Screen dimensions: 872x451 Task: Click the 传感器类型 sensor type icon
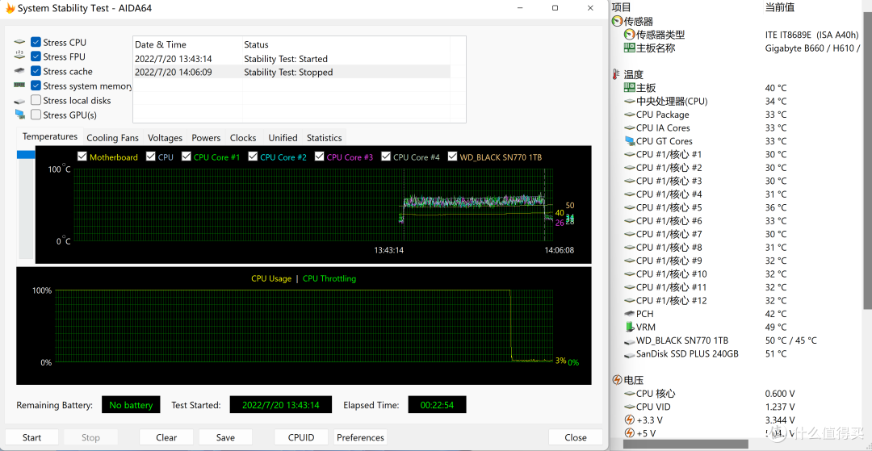point(630,35)
